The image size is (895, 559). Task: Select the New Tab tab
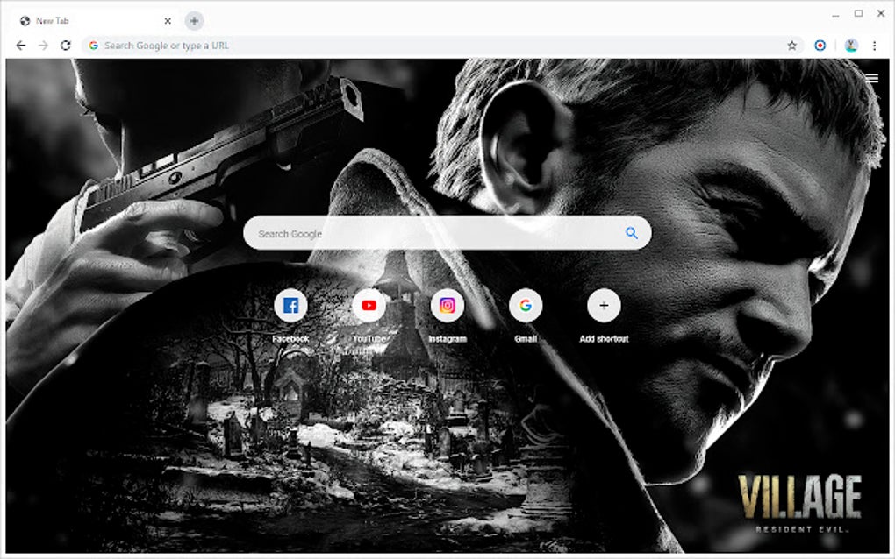94,21
